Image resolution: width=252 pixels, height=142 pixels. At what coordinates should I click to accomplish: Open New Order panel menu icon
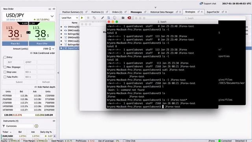(50, 9)
